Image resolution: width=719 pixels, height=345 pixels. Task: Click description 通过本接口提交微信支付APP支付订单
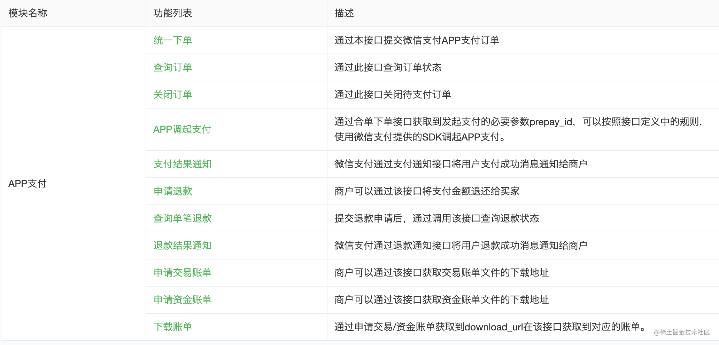(x=417, y=40)
